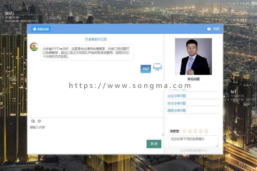Rate satisfaction with the first star
The width and height of the screenshot is (257, 171).
coord(184,131)
